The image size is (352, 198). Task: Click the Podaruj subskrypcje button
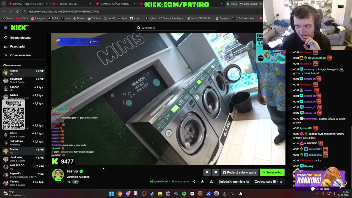[x=240, y=172]
